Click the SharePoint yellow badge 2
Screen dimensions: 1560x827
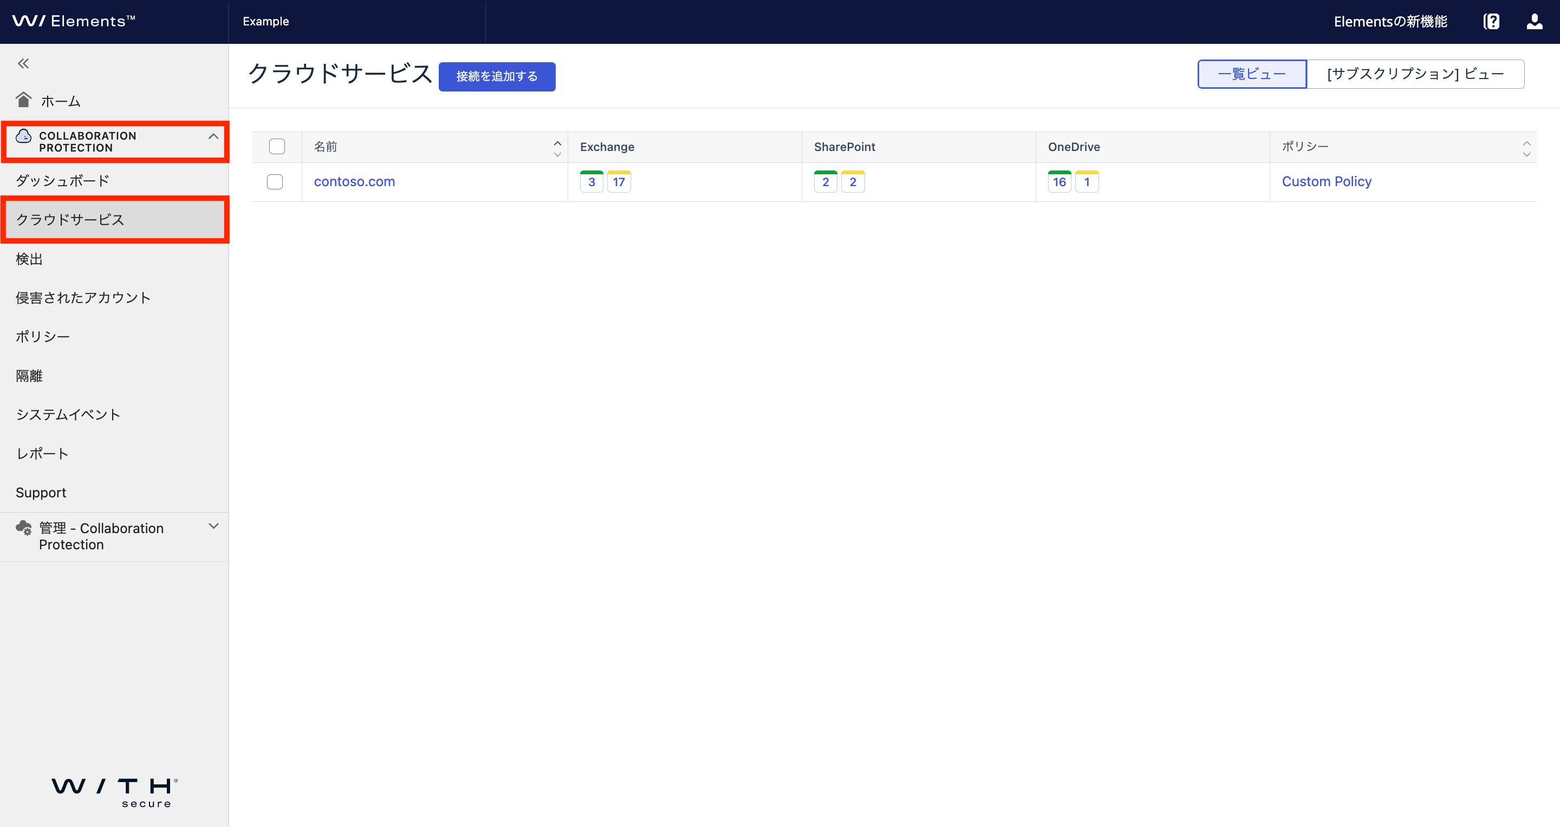point(853,181)
